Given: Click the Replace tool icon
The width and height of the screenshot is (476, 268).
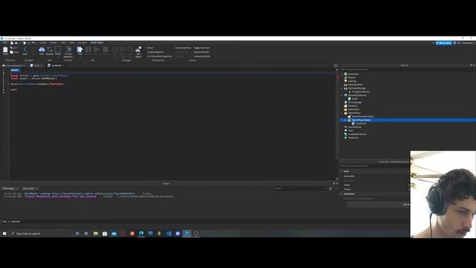Looking at the screenshot, I should click(50, 51).
